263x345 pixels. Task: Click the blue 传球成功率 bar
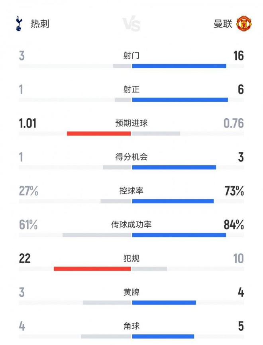tap(179, 235)
